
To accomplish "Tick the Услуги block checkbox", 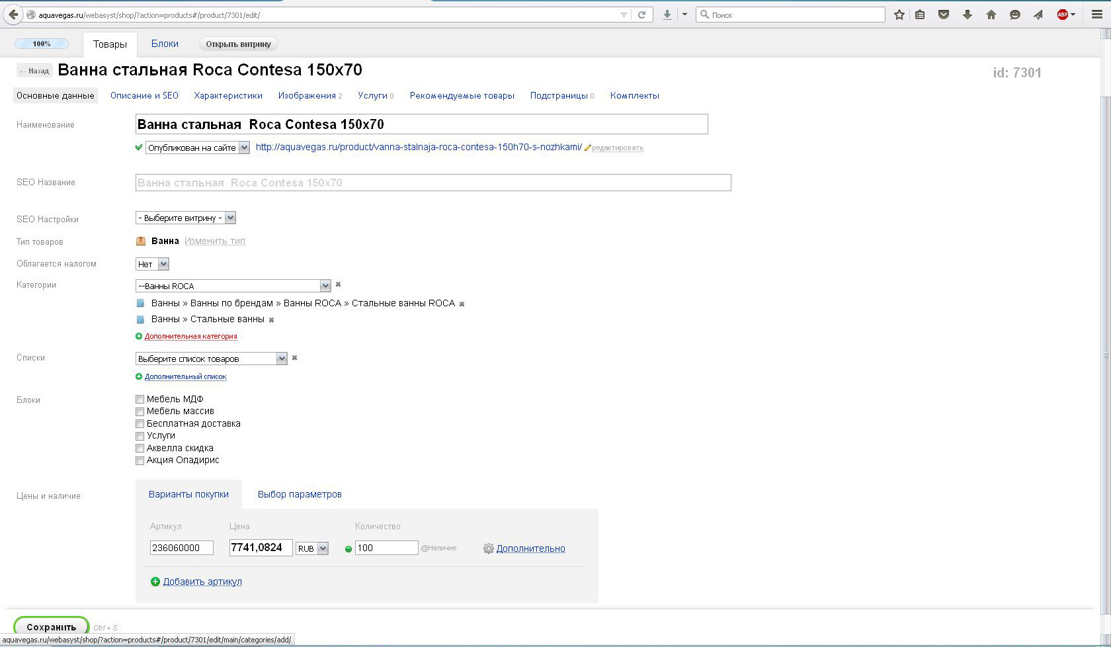I will pos(140,436).
